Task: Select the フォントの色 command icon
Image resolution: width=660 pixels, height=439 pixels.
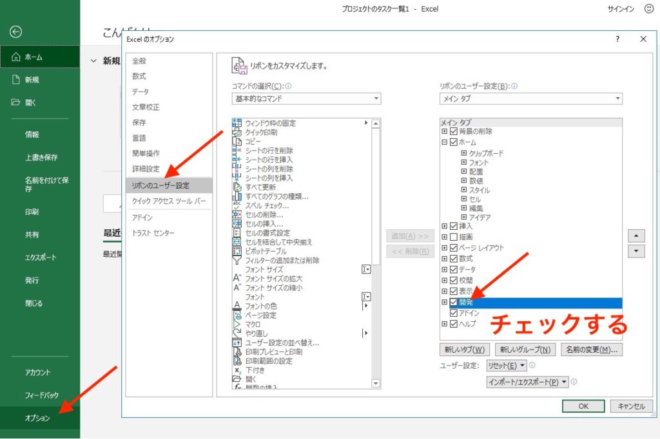Action: tap(237, 306)
